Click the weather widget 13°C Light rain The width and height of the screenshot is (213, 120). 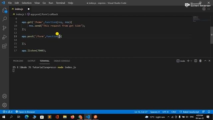click(155, 117)
